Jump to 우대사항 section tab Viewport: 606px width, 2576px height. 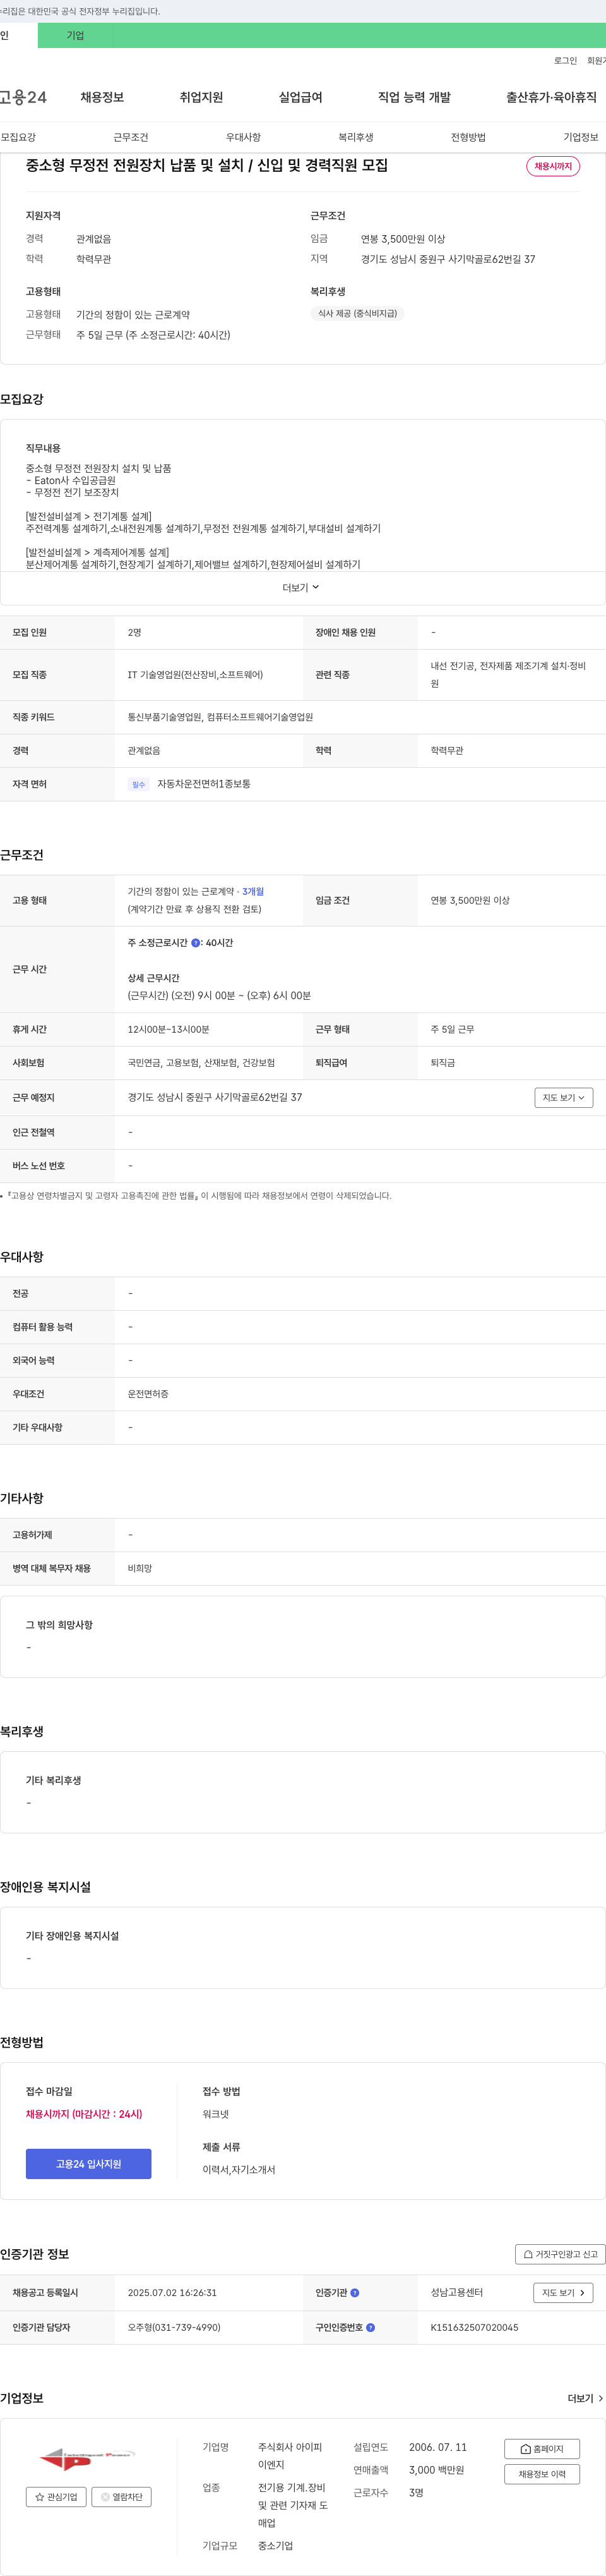tap(242, 137)
